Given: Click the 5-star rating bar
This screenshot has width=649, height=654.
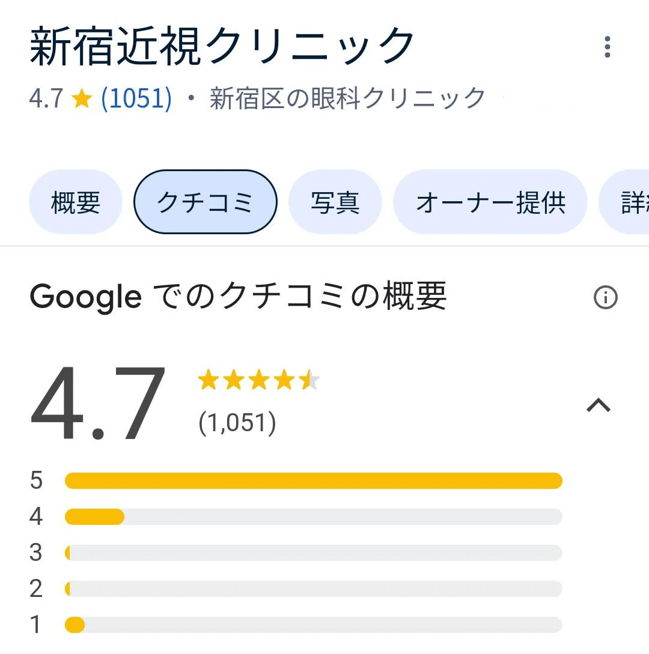Looking at the screenshot, I should [x=313, y=480].
